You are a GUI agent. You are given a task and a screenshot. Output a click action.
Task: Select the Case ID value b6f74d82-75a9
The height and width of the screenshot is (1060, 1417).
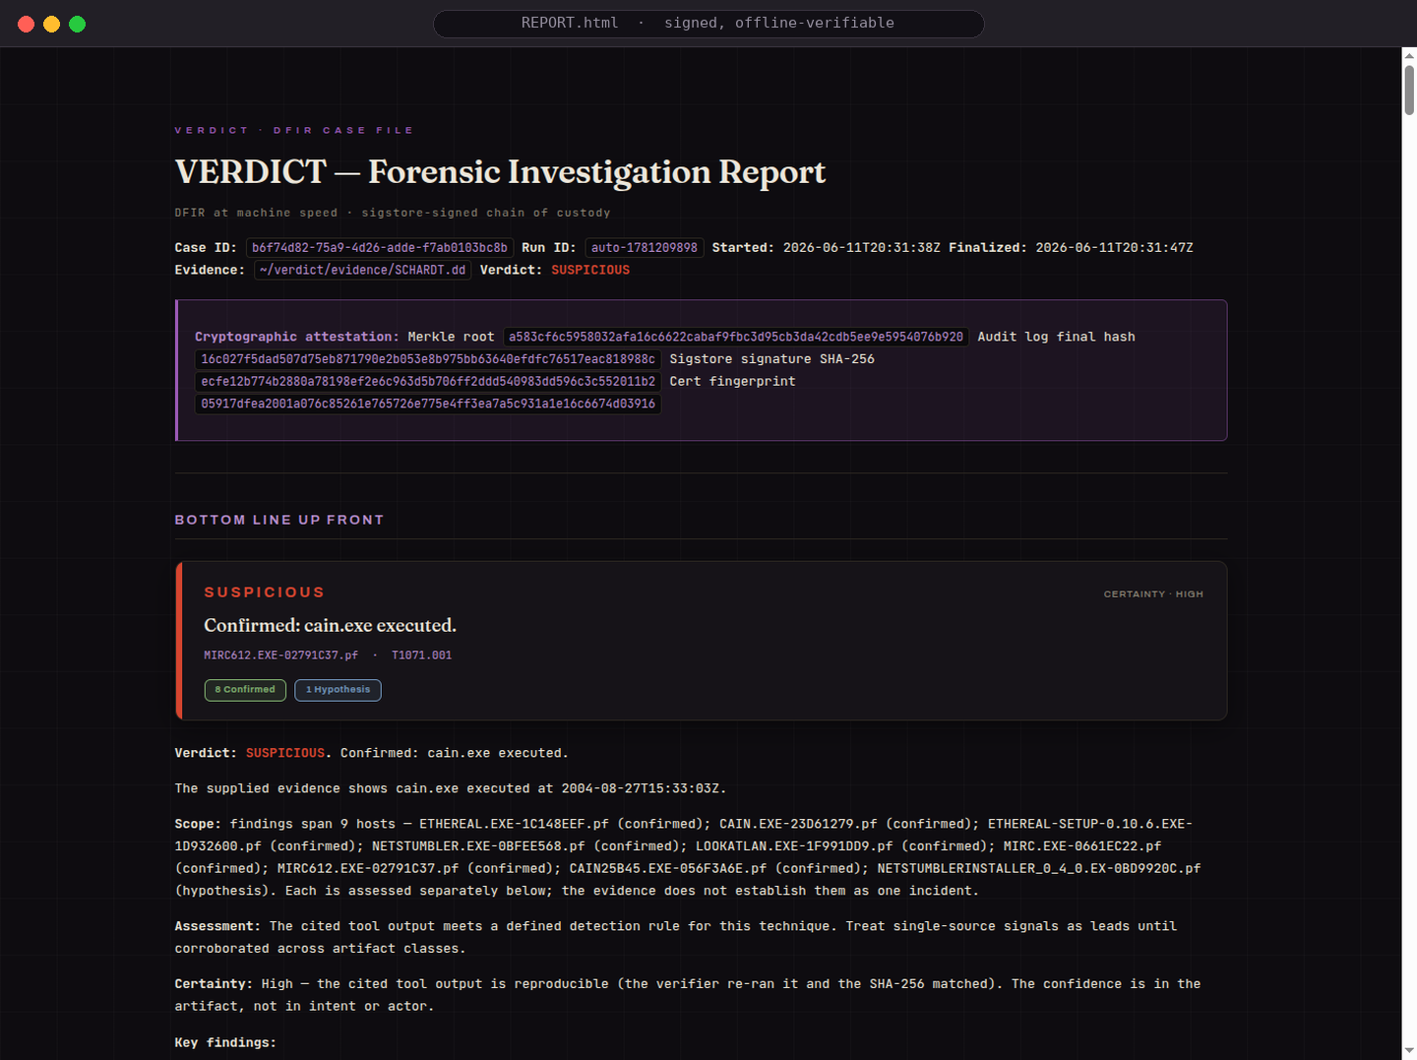pos(380,248)
